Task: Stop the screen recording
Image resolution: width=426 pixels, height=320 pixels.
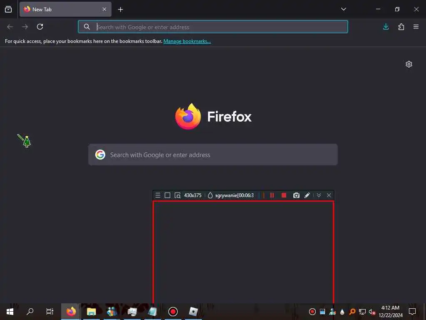Action: 284,195
